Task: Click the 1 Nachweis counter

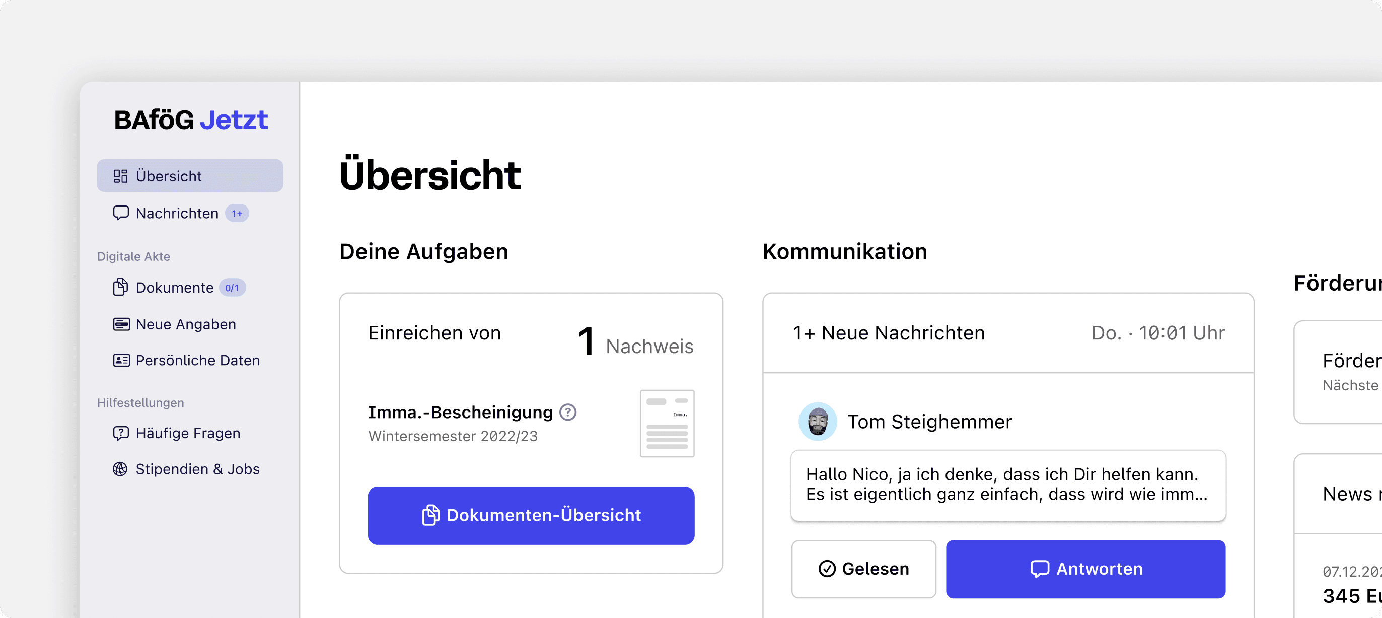Action: 636,341
